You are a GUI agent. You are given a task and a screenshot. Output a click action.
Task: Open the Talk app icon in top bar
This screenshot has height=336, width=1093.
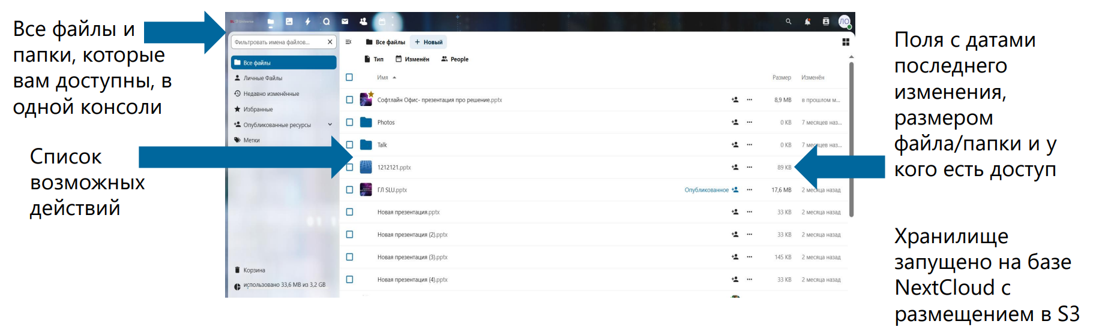coord(327,22)
